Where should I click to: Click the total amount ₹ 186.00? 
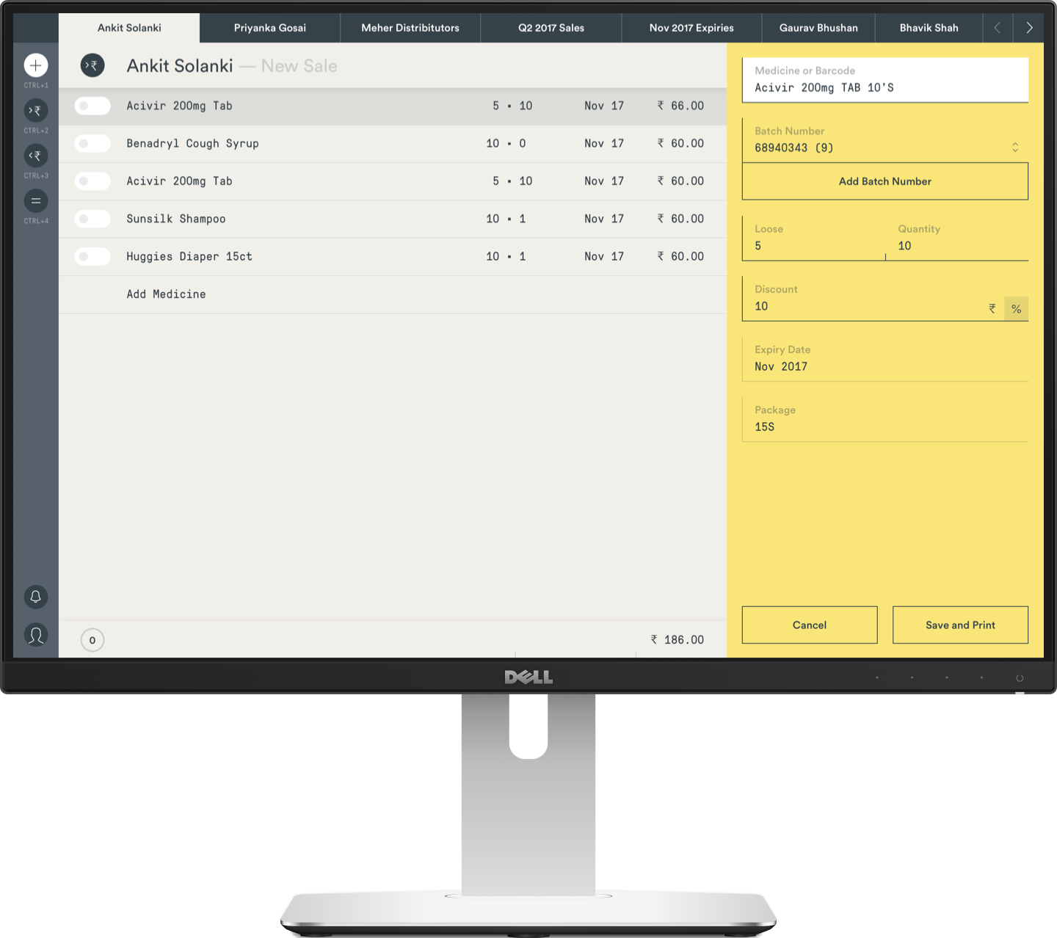pyautogui.click(x=677, y=640)
